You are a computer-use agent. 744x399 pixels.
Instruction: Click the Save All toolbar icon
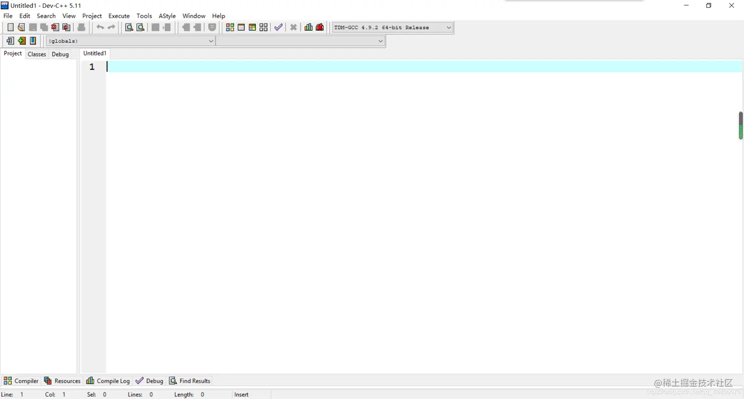point(44,28)
